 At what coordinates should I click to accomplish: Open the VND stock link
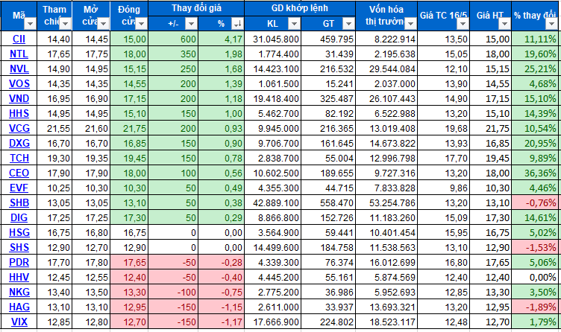pyautogui.click(x=19, y=98)
